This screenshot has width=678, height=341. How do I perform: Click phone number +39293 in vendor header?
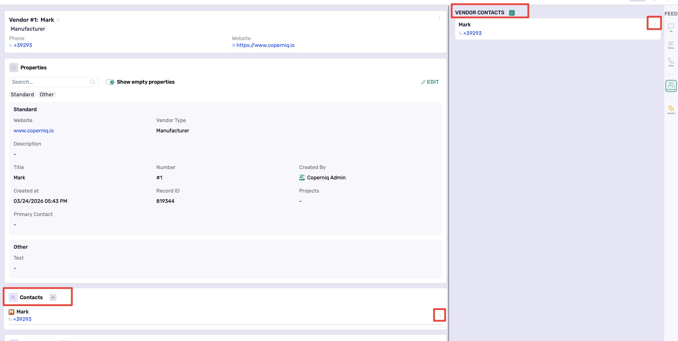pyautogui.click(x=23, y=45)
